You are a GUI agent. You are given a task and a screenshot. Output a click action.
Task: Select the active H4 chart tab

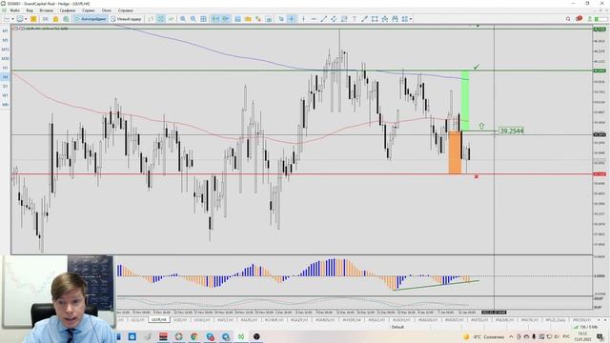pos(159,320)
